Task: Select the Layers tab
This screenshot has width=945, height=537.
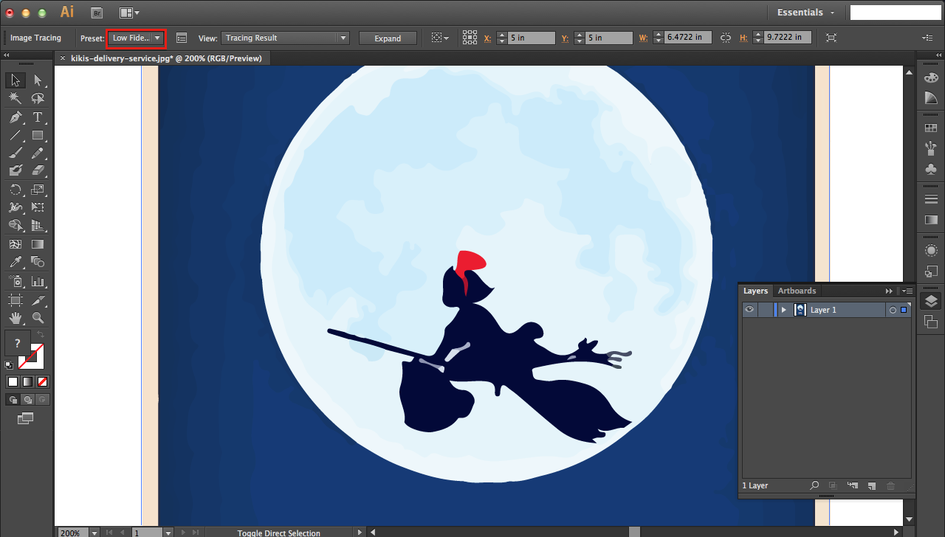Action: [755, 291]
